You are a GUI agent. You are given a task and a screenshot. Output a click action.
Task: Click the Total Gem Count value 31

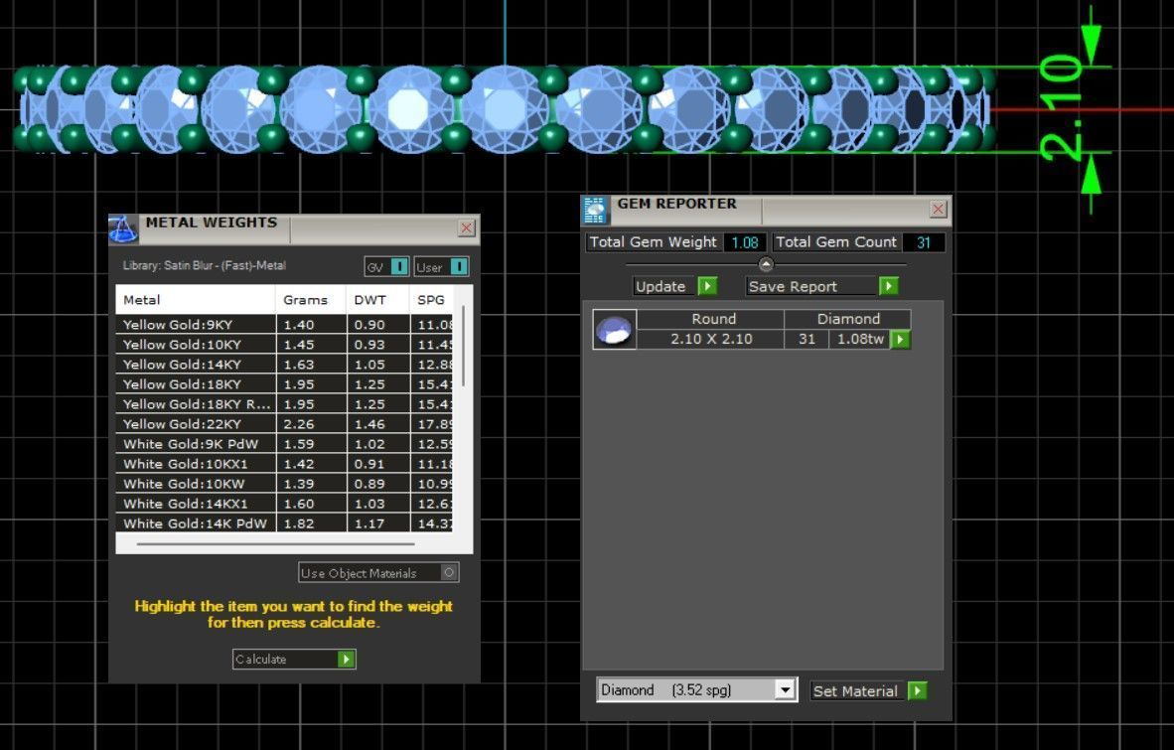[923, 242]
